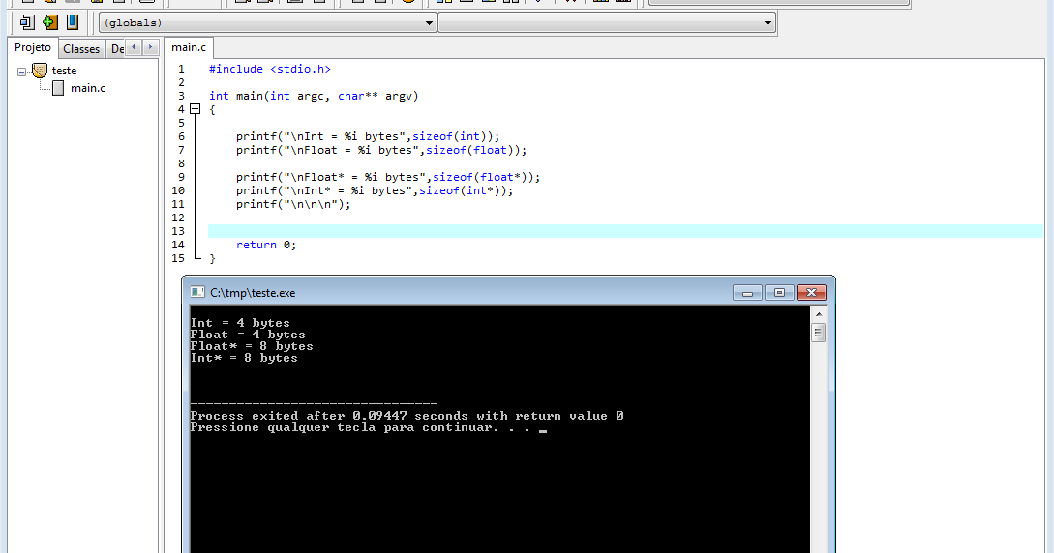The image size is (1054, 553).
Task: Click console output 'Float = 4 bytes'
Action: [x=248, y=335]
